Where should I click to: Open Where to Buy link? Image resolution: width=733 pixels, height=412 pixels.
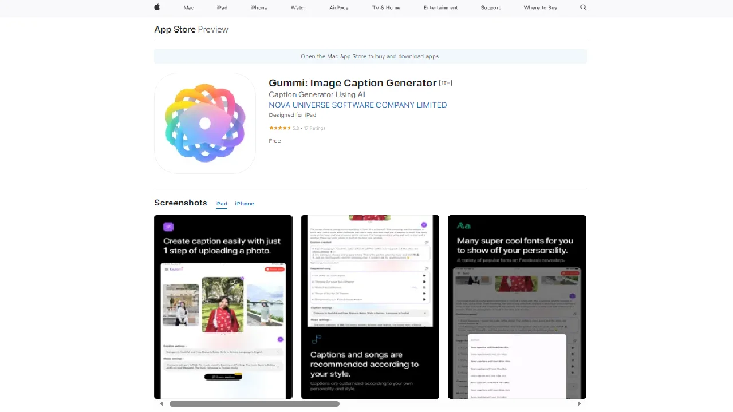point(540,7)
